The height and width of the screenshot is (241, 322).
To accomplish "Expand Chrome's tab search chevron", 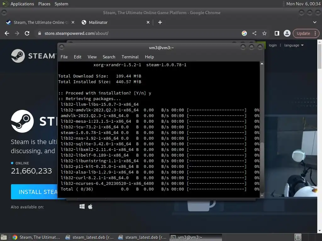I will click(314, 22).
